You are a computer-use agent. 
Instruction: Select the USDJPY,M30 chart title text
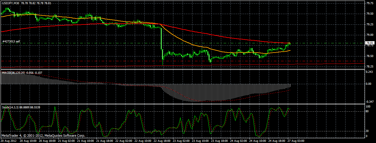click(11, 3)
